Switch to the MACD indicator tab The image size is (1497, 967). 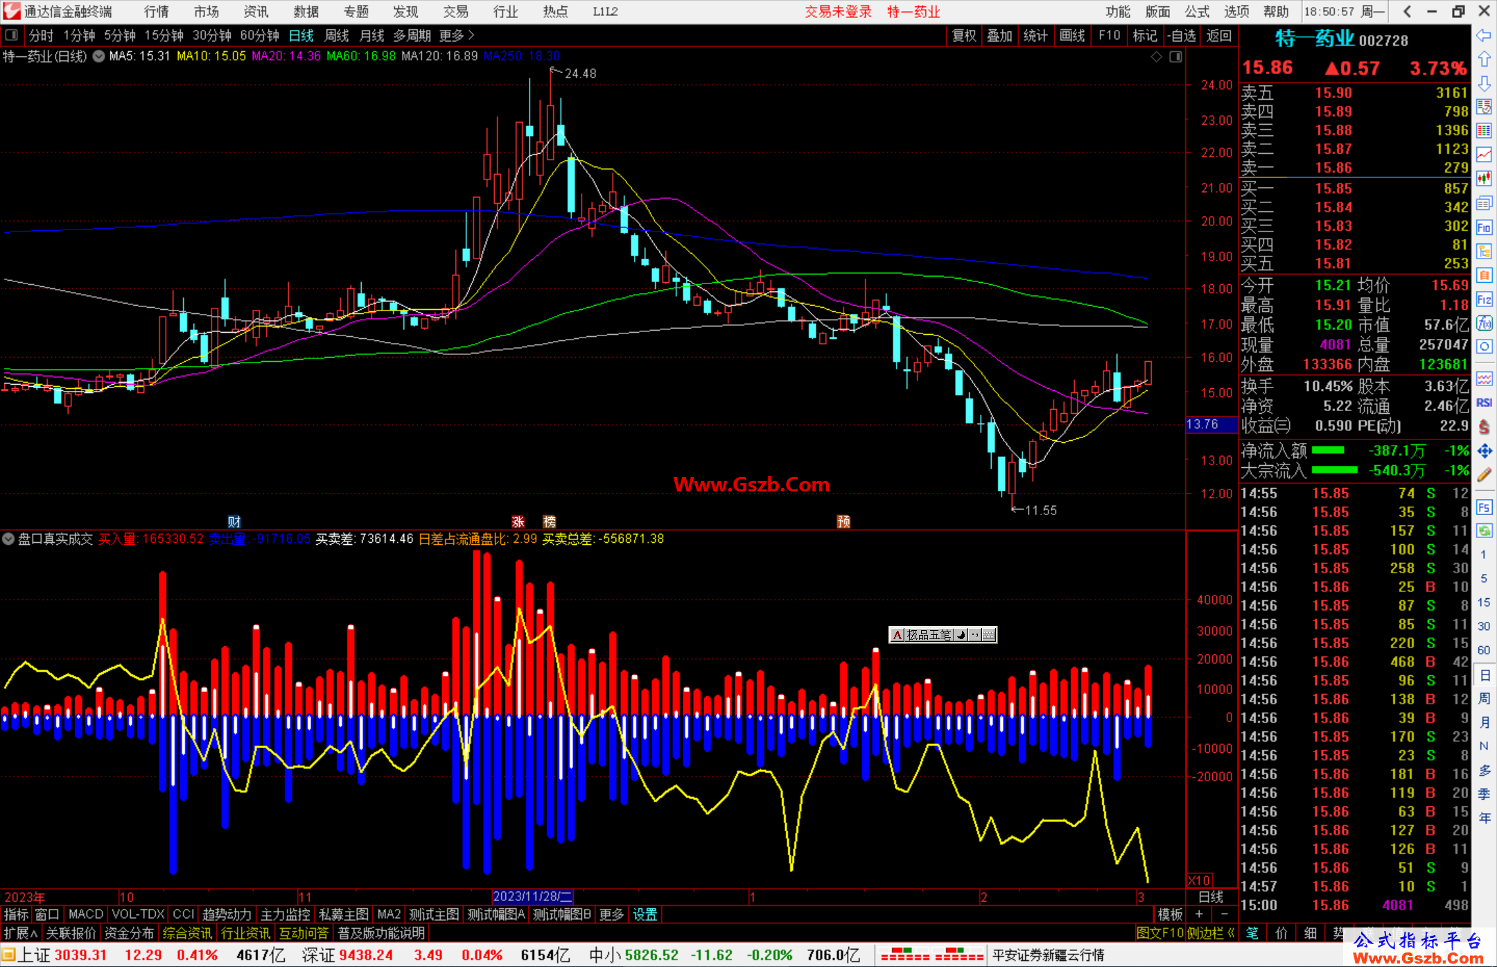coord(85,914)
